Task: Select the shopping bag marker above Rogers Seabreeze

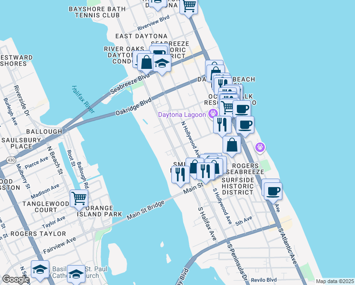Action: pyautogui.click(x=232, y=145)
